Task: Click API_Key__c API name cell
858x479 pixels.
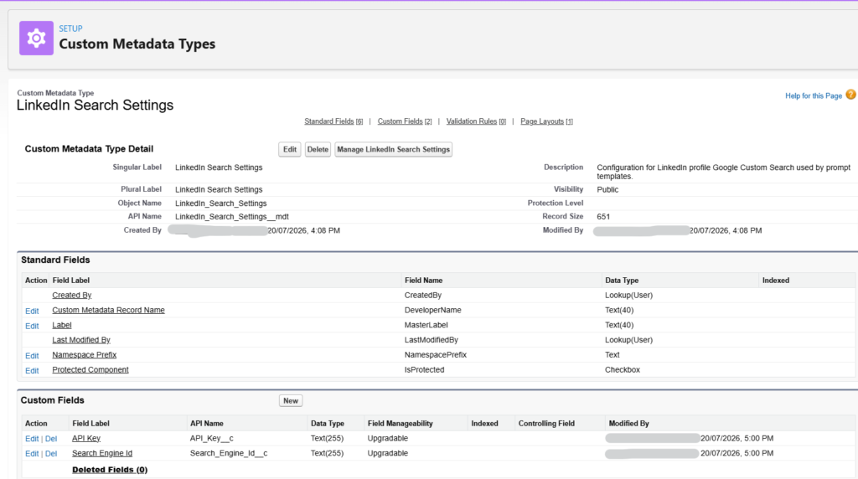Action: click(212, 439)
